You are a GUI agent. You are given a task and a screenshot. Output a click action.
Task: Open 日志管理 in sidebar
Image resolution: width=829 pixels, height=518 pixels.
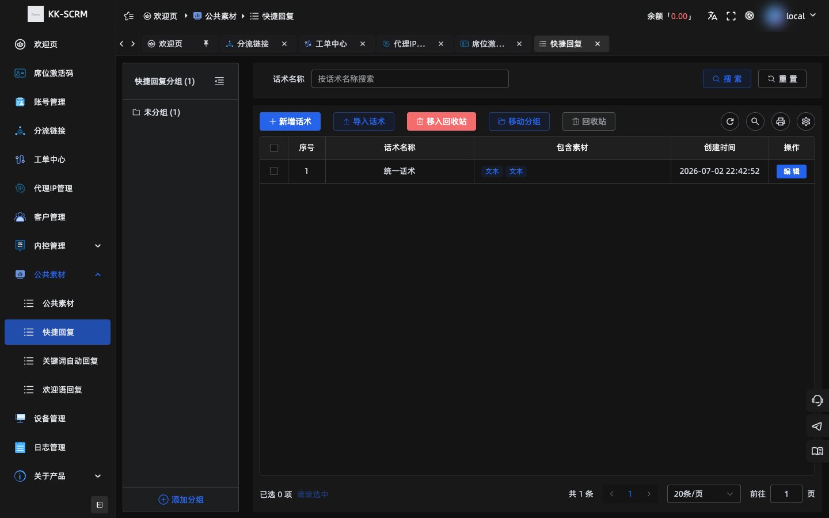pos(58,447)
